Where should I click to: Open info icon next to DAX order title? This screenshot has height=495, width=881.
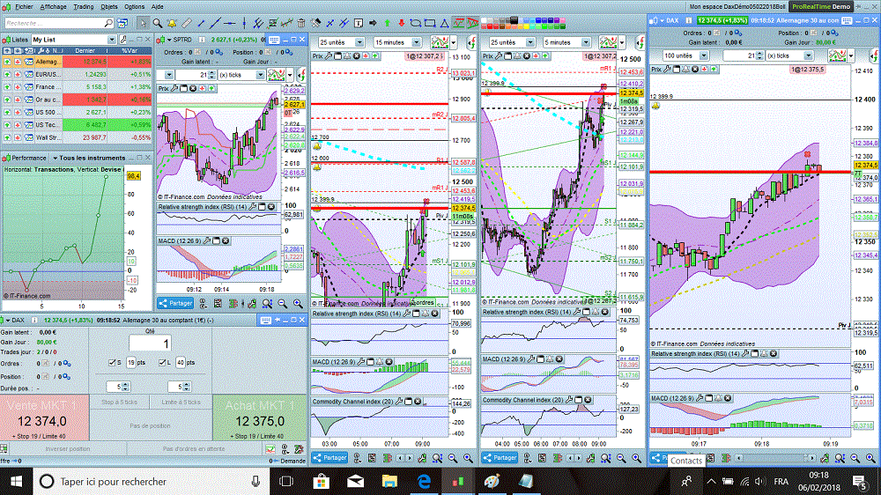coord(35,321)
